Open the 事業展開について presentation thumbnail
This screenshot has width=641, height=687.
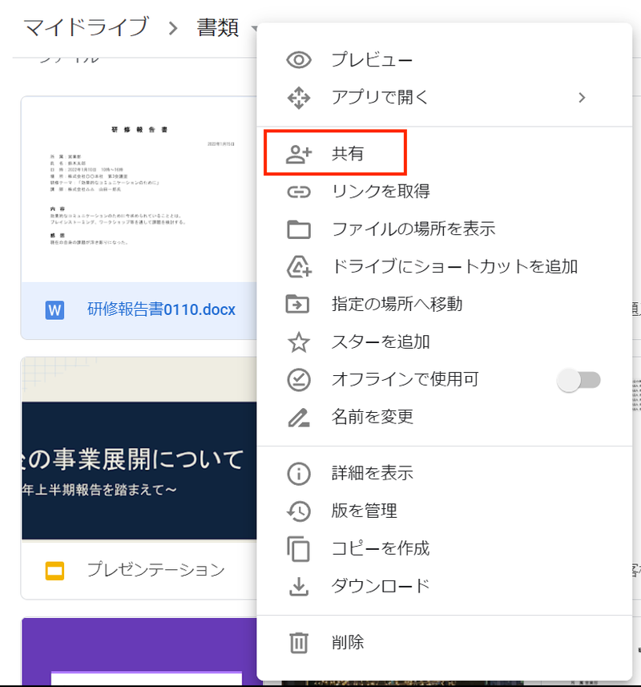(x=139, y=449)
